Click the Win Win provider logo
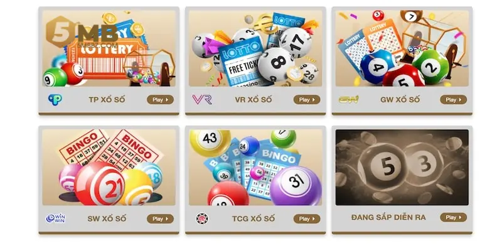Image resolution: width=502 pixels, height=251 pixels. [x=55, y=218]
